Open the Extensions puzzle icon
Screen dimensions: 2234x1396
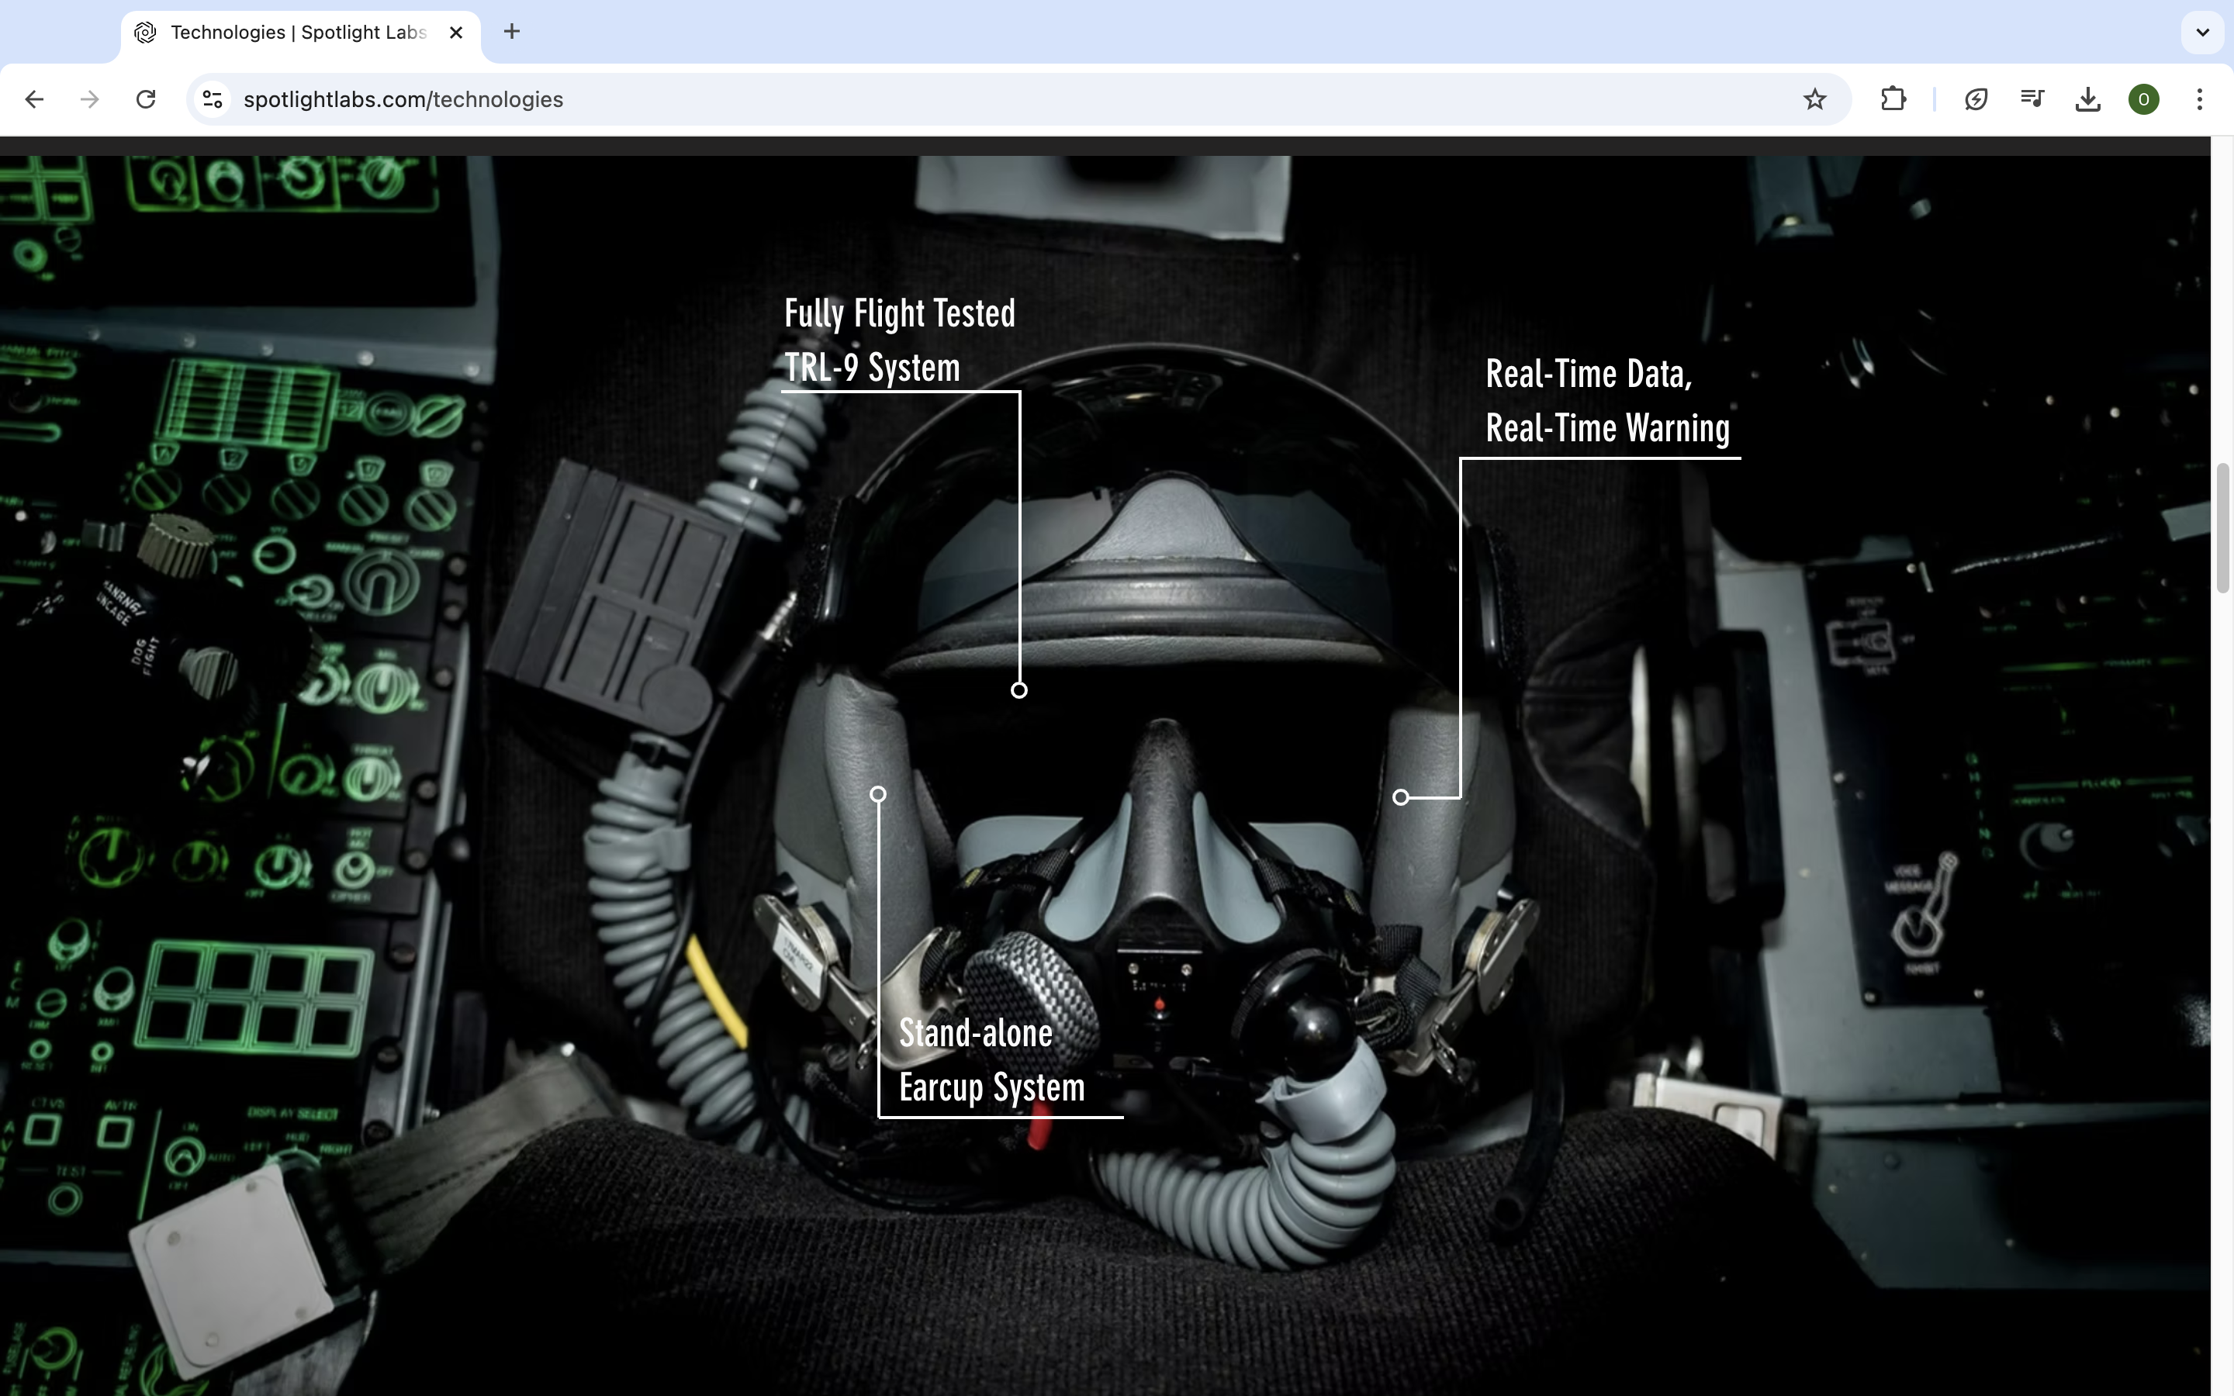[x=1893, y=98]
